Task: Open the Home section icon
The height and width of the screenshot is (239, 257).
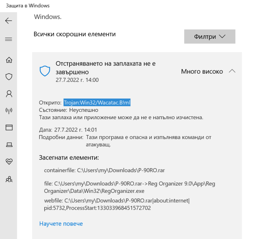Action: (9, 60)
